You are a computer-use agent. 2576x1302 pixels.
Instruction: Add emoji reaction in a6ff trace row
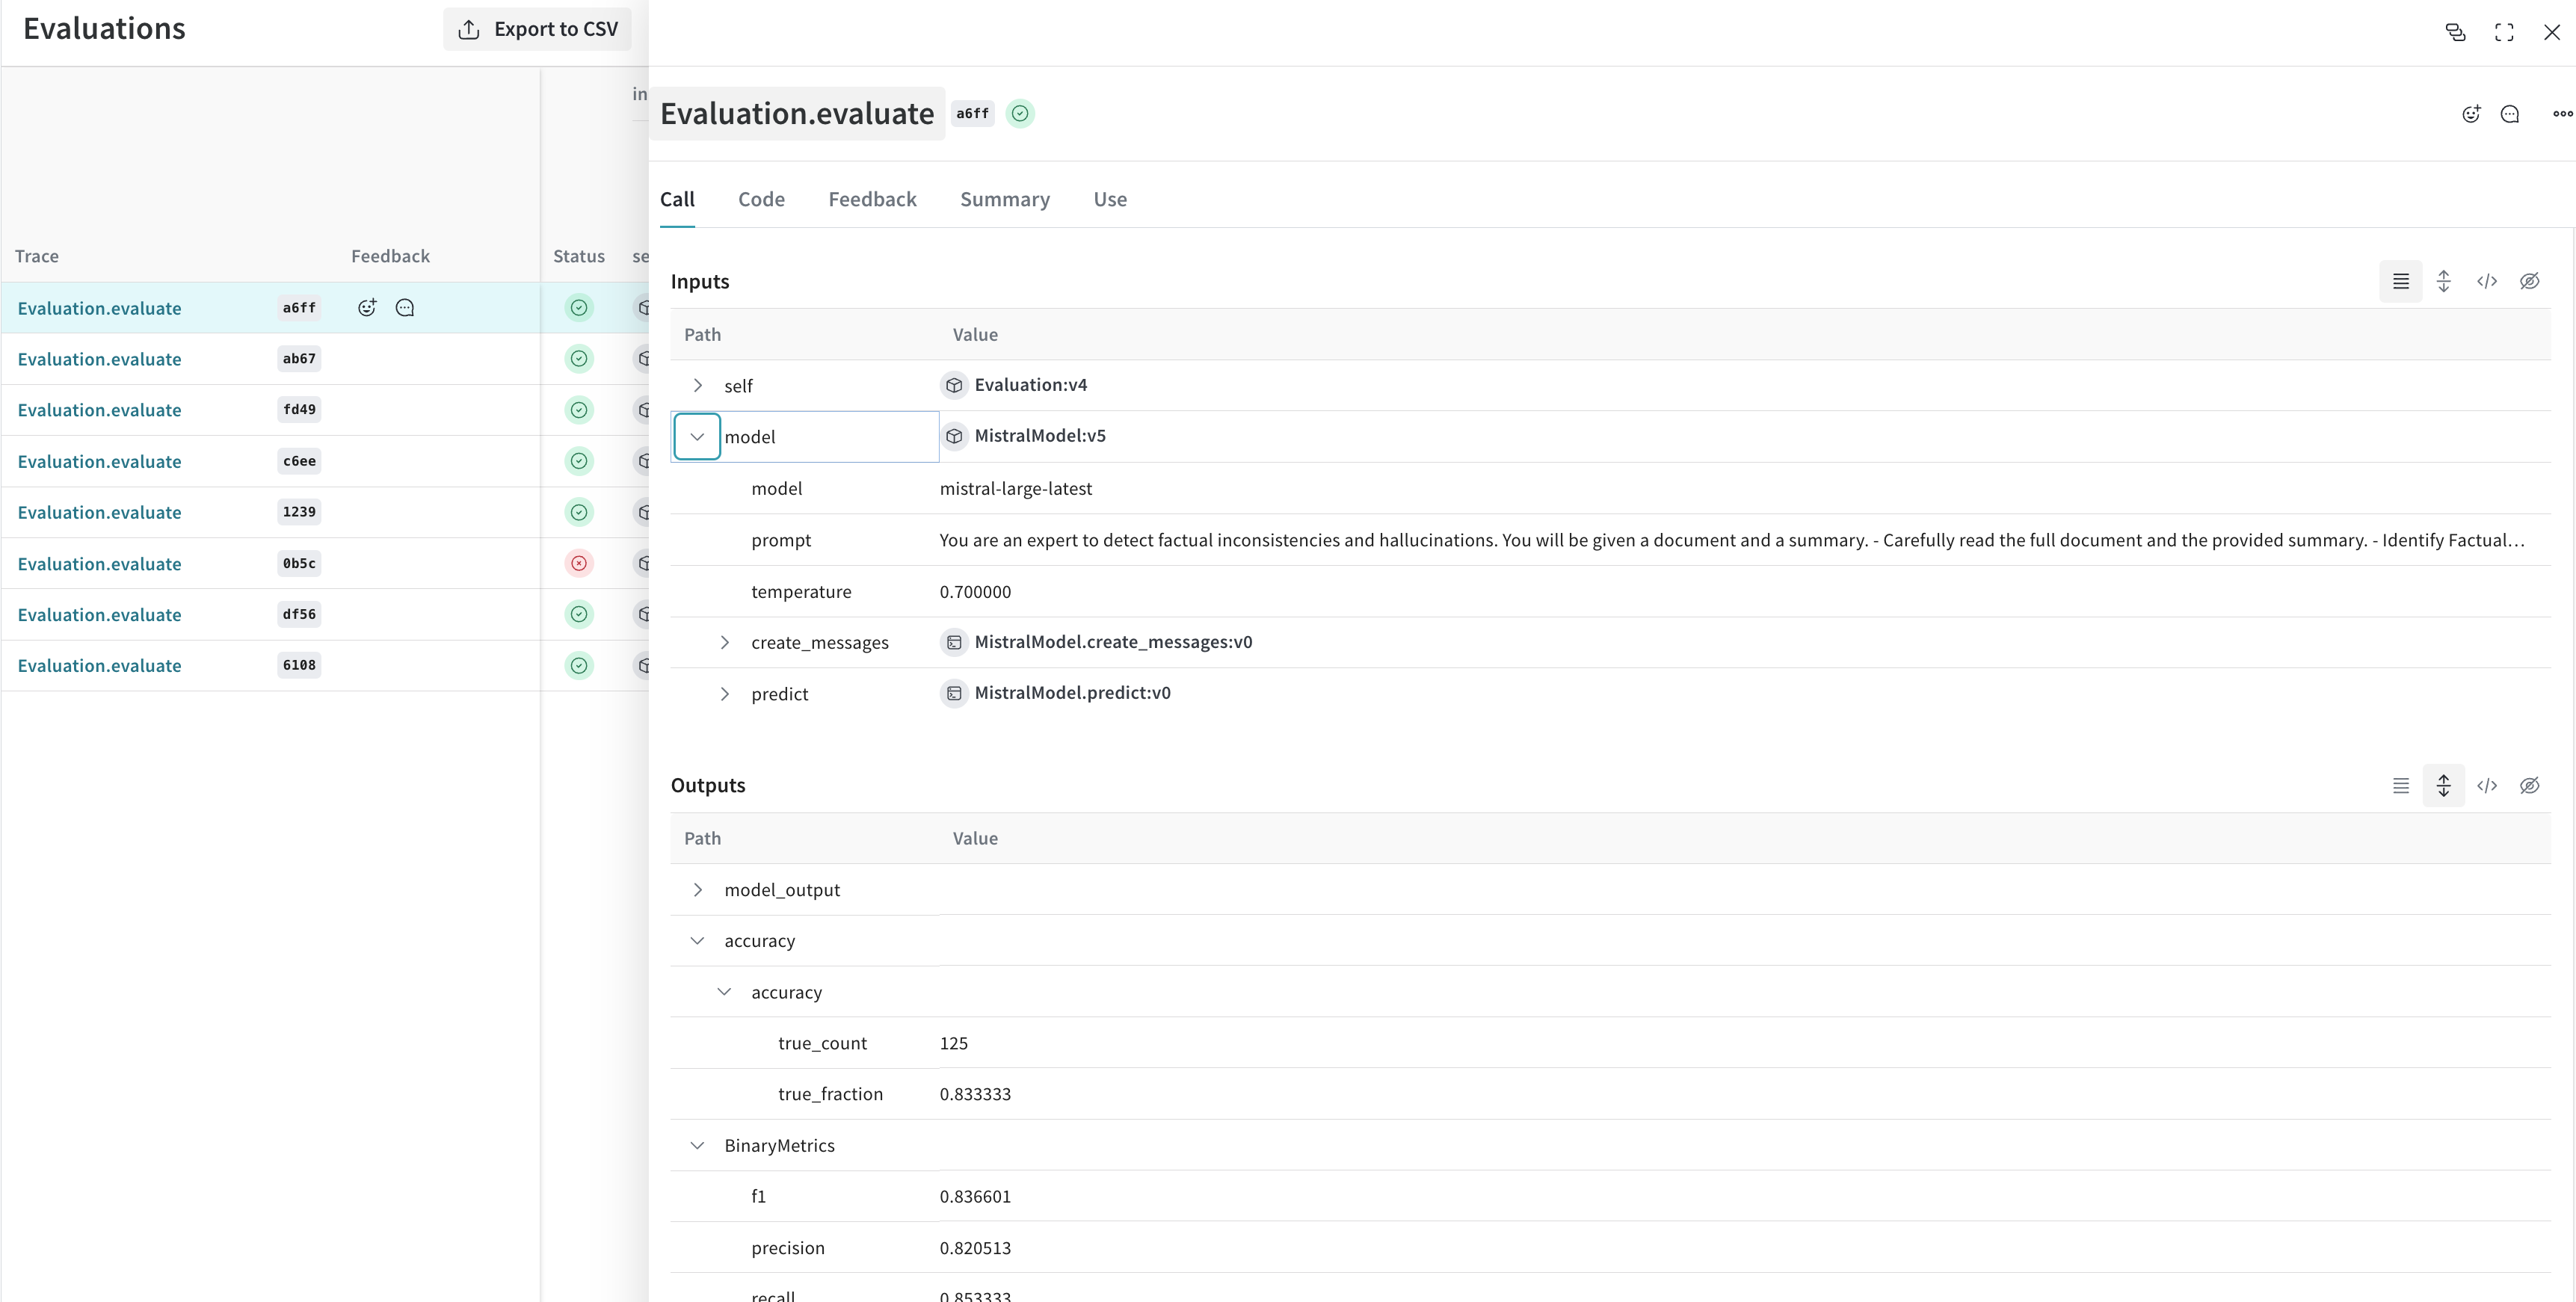(x=367, y=308)
